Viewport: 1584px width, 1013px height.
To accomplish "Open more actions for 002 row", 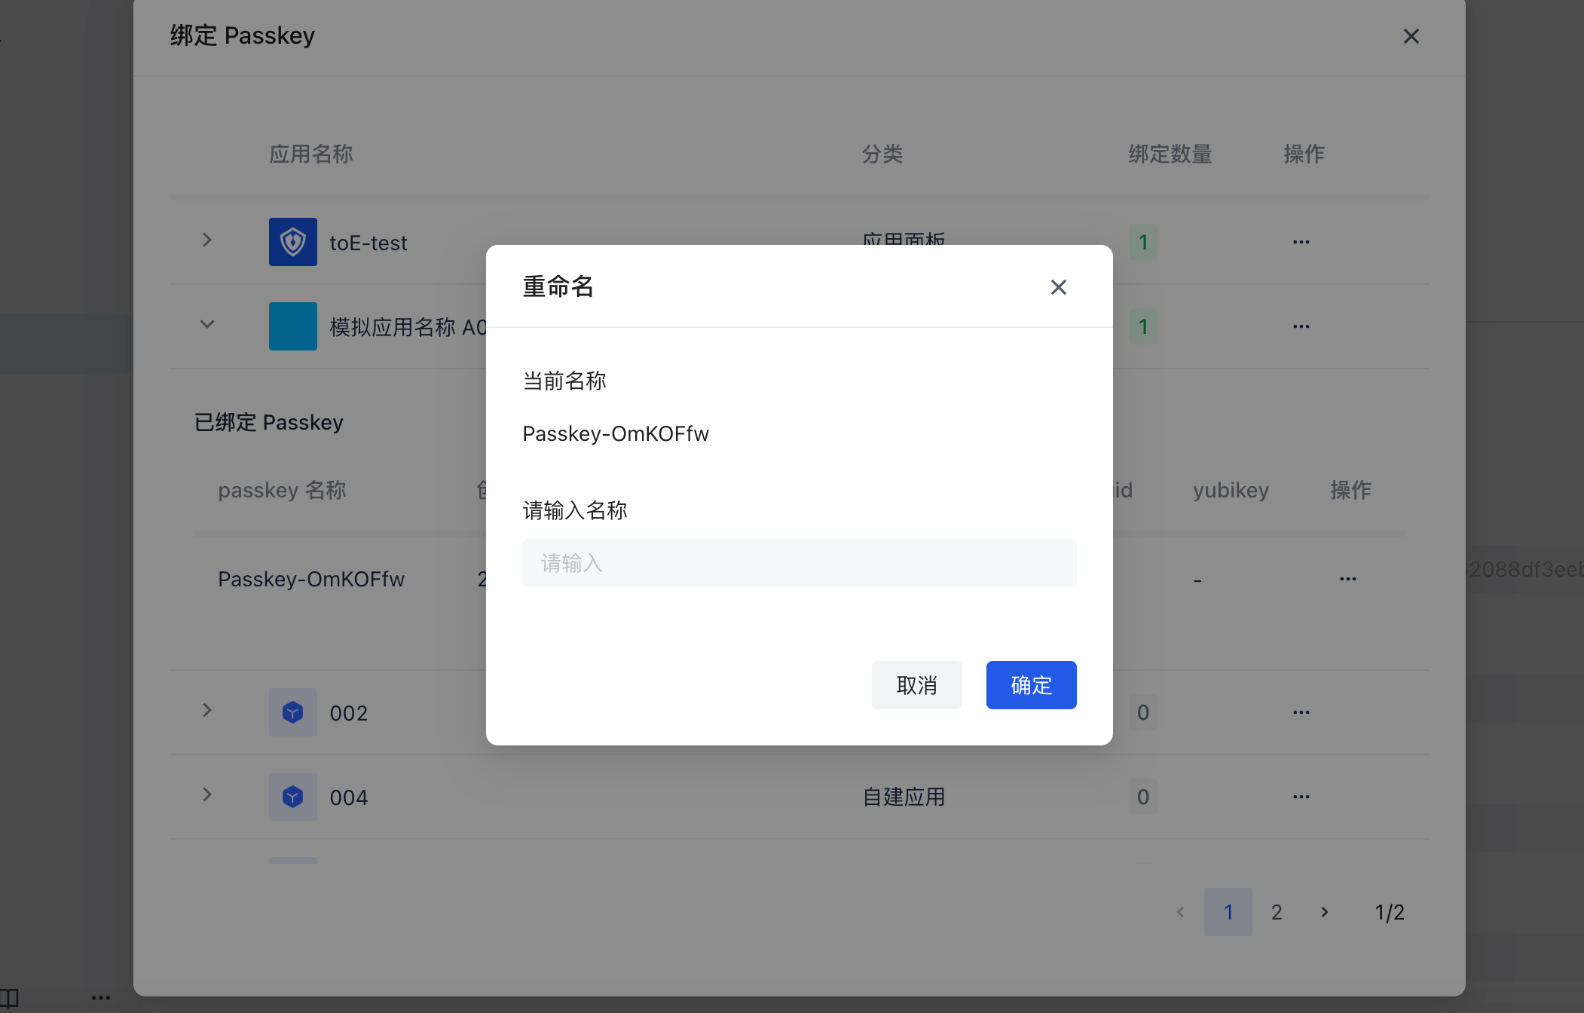I will pyautogui.click(x=1301, y=712).
